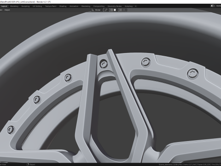Open the transform pivot point dropdown
This screenshot has width=221, height=166.
click(107, 10)
